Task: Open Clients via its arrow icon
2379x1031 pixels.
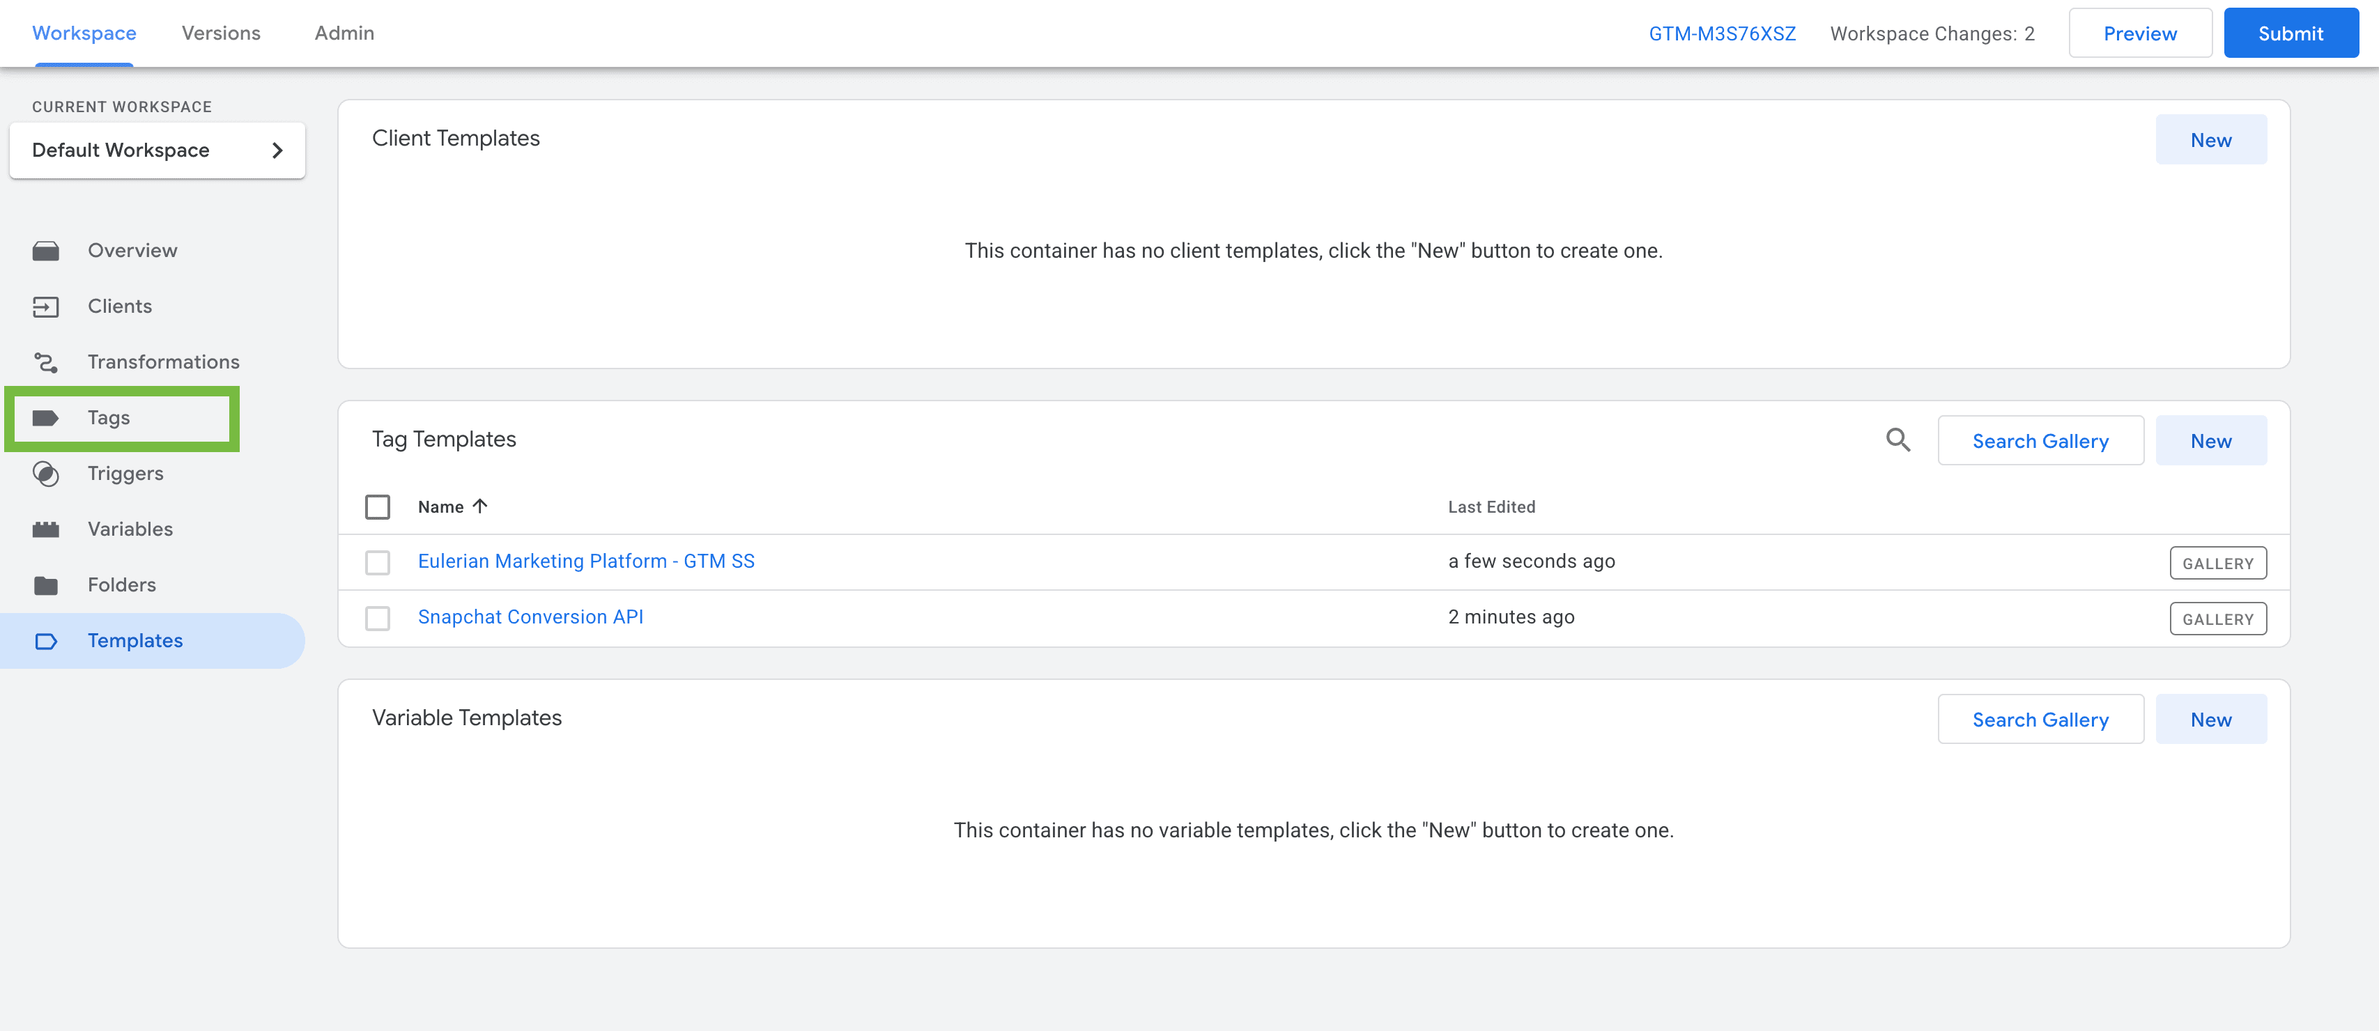Action: pos(45,307)
